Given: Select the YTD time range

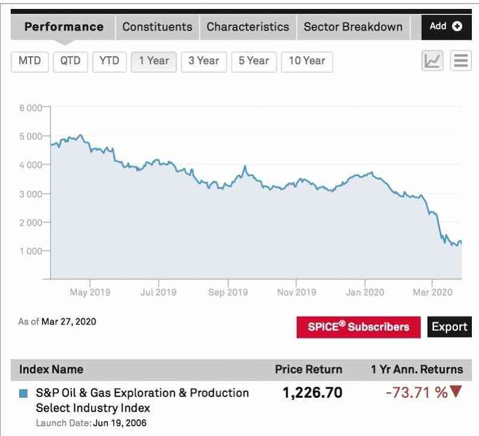Looking at the screenshot, I should tap(109, 61).
